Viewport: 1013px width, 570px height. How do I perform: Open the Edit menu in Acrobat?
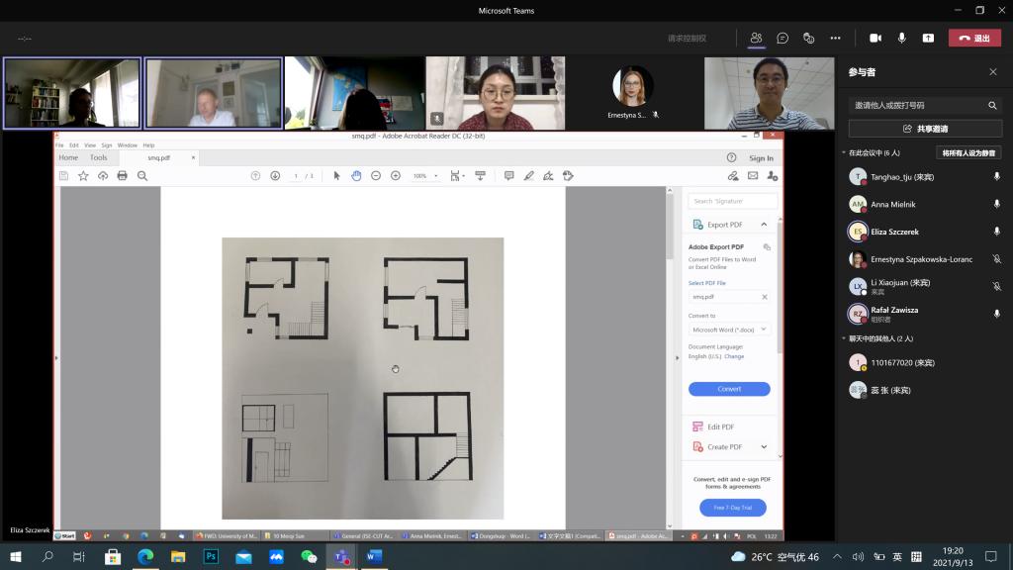click(x=73, y=145)
